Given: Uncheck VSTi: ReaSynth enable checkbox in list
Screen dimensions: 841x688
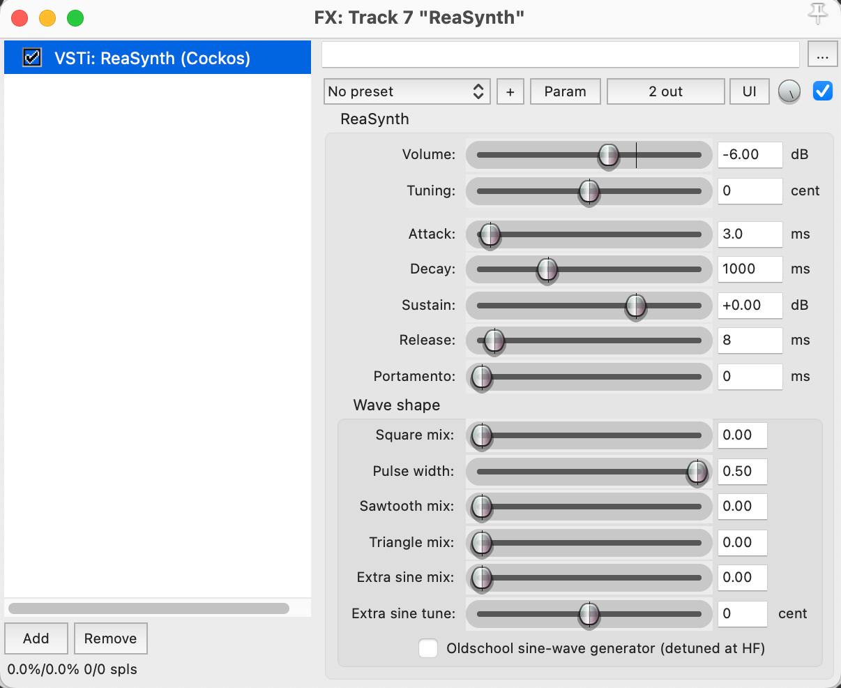Looking at the screenshot, I should click(x=32, y=57).
